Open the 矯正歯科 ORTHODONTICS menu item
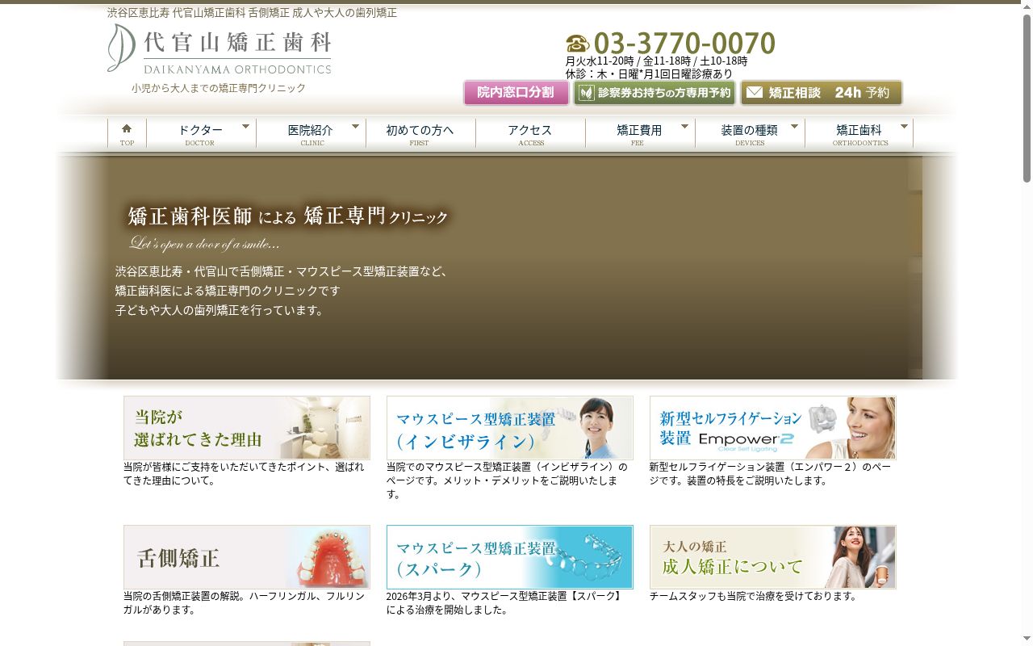 (x=859, y=134)
